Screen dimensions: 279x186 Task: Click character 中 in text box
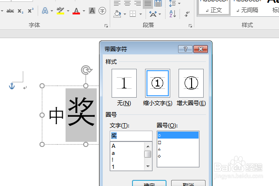56,115
